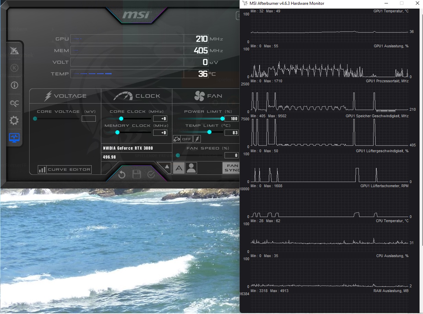The image size is (423, 314).
Task: Click the GPU1 Prozessortakt graph
Action: point(329,98)
